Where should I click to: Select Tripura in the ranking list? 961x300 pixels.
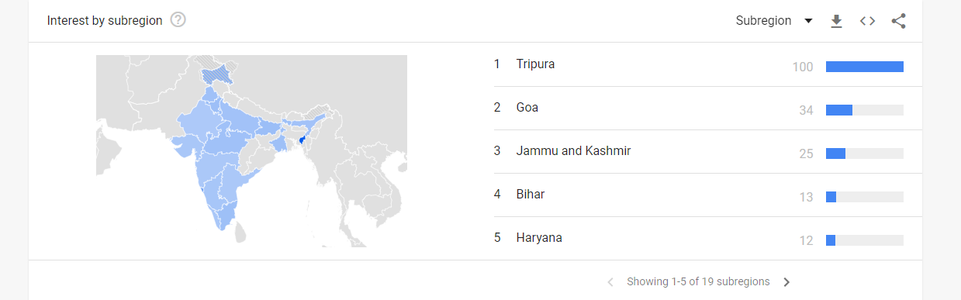(535, 64)
